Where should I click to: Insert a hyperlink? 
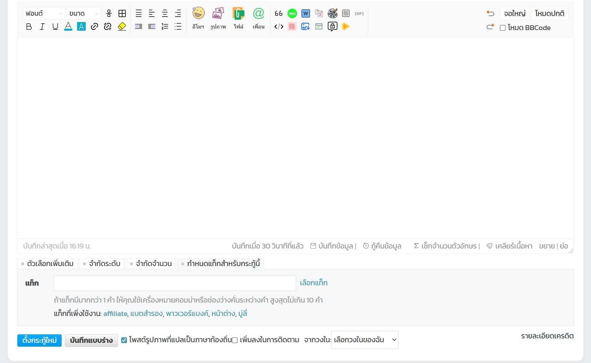(94, 27)
